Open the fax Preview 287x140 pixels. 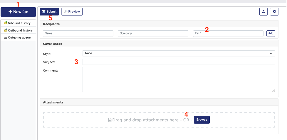[72, 12]
